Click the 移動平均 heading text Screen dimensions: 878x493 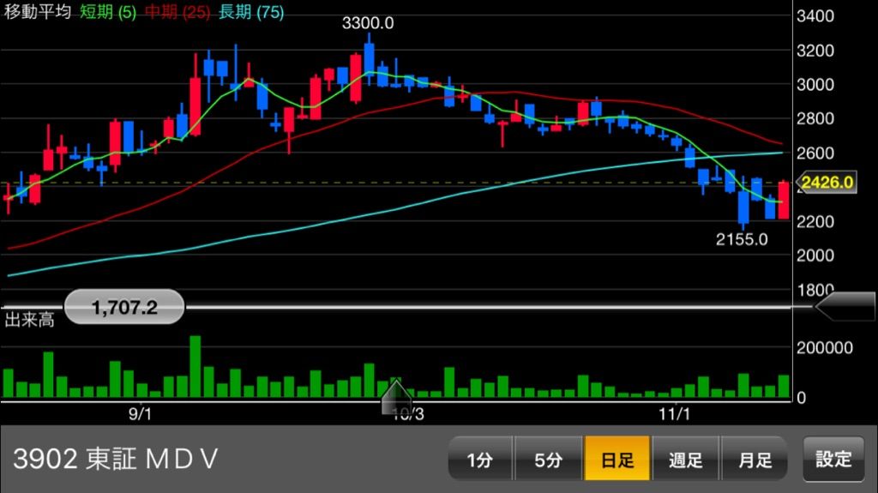pyautogui.click(x=37, y=12)
